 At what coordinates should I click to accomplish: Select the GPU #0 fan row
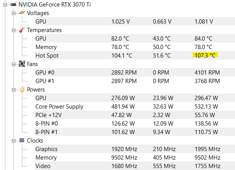pyautogui.click(x=135, y=73)
